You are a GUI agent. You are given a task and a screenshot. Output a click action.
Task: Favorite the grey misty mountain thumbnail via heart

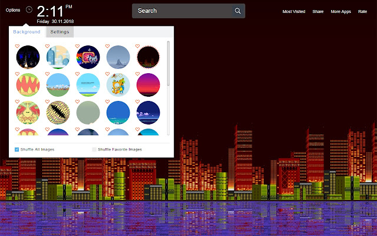(x=107, y=46)
